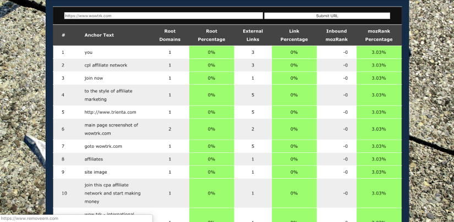Select the 'cpl affiliate network' anchor text
The height and width of the screenshot is (222, 454).
click(106, 65)
